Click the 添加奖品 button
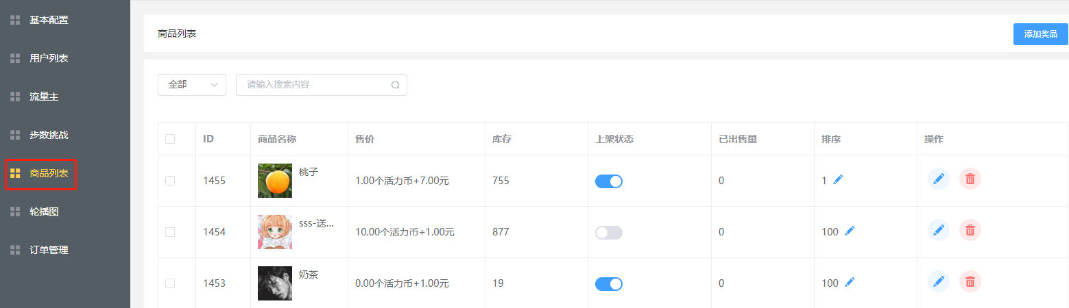The height and width of the screenshot is (308, 1069). tap(1040, 34)
